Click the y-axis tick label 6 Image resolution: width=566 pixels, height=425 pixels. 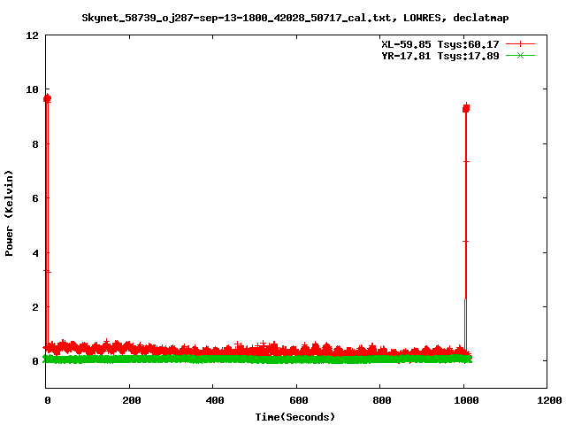pos(35,198)
